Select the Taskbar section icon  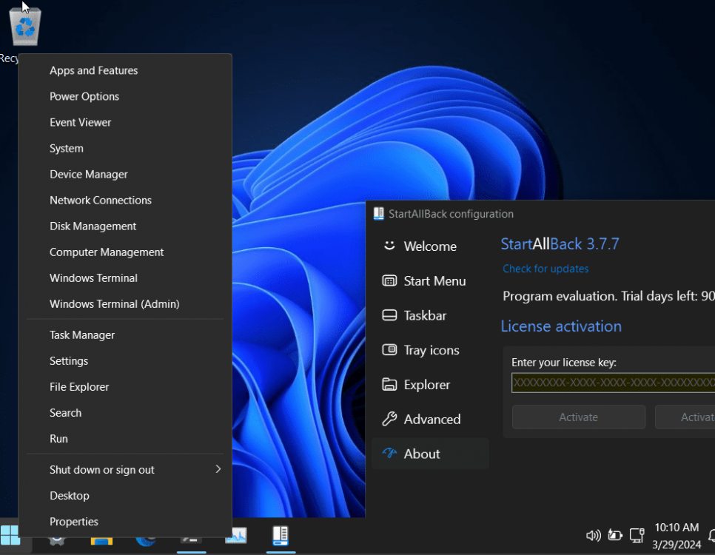pyautogui.click(x=389, y=316)
